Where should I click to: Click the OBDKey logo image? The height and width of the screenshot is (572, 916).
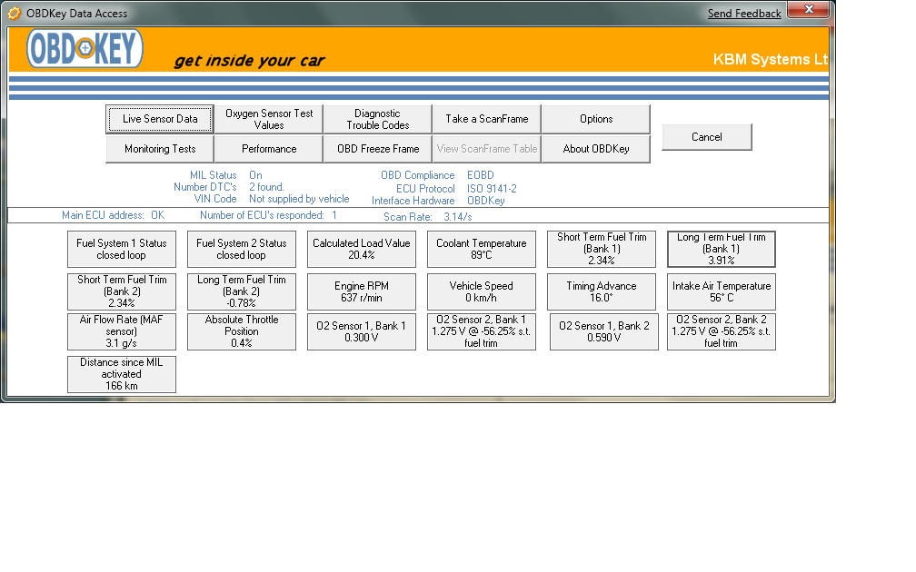[x=85, y=49]
